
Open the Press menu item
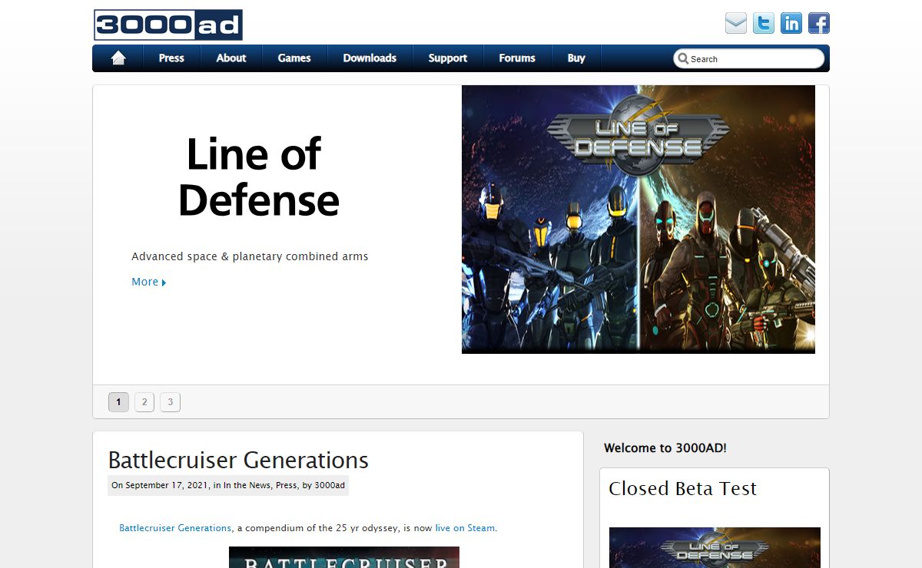pyautogui.click(x=171, y=58)
